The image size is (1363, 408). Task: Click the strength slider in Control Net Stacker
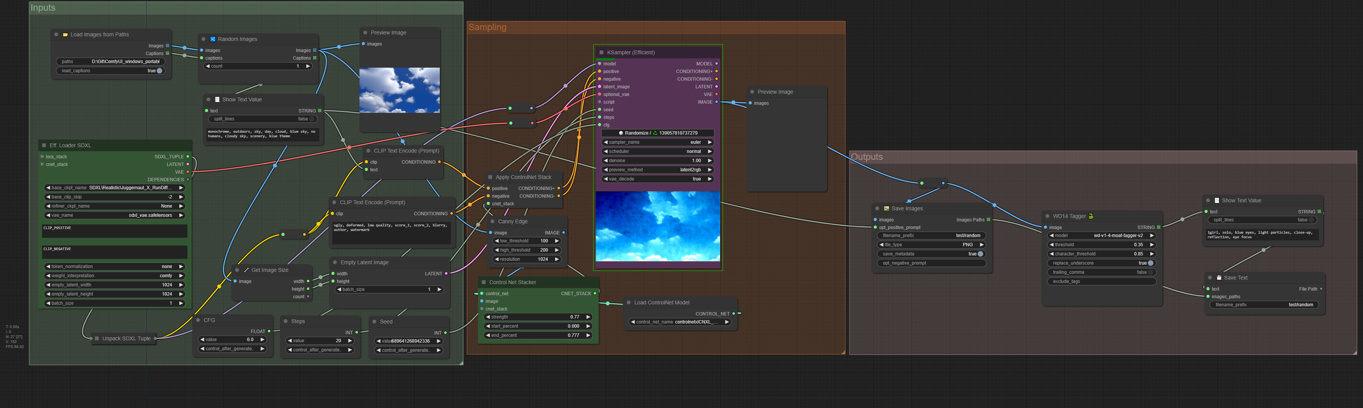[x=538, y=317]
